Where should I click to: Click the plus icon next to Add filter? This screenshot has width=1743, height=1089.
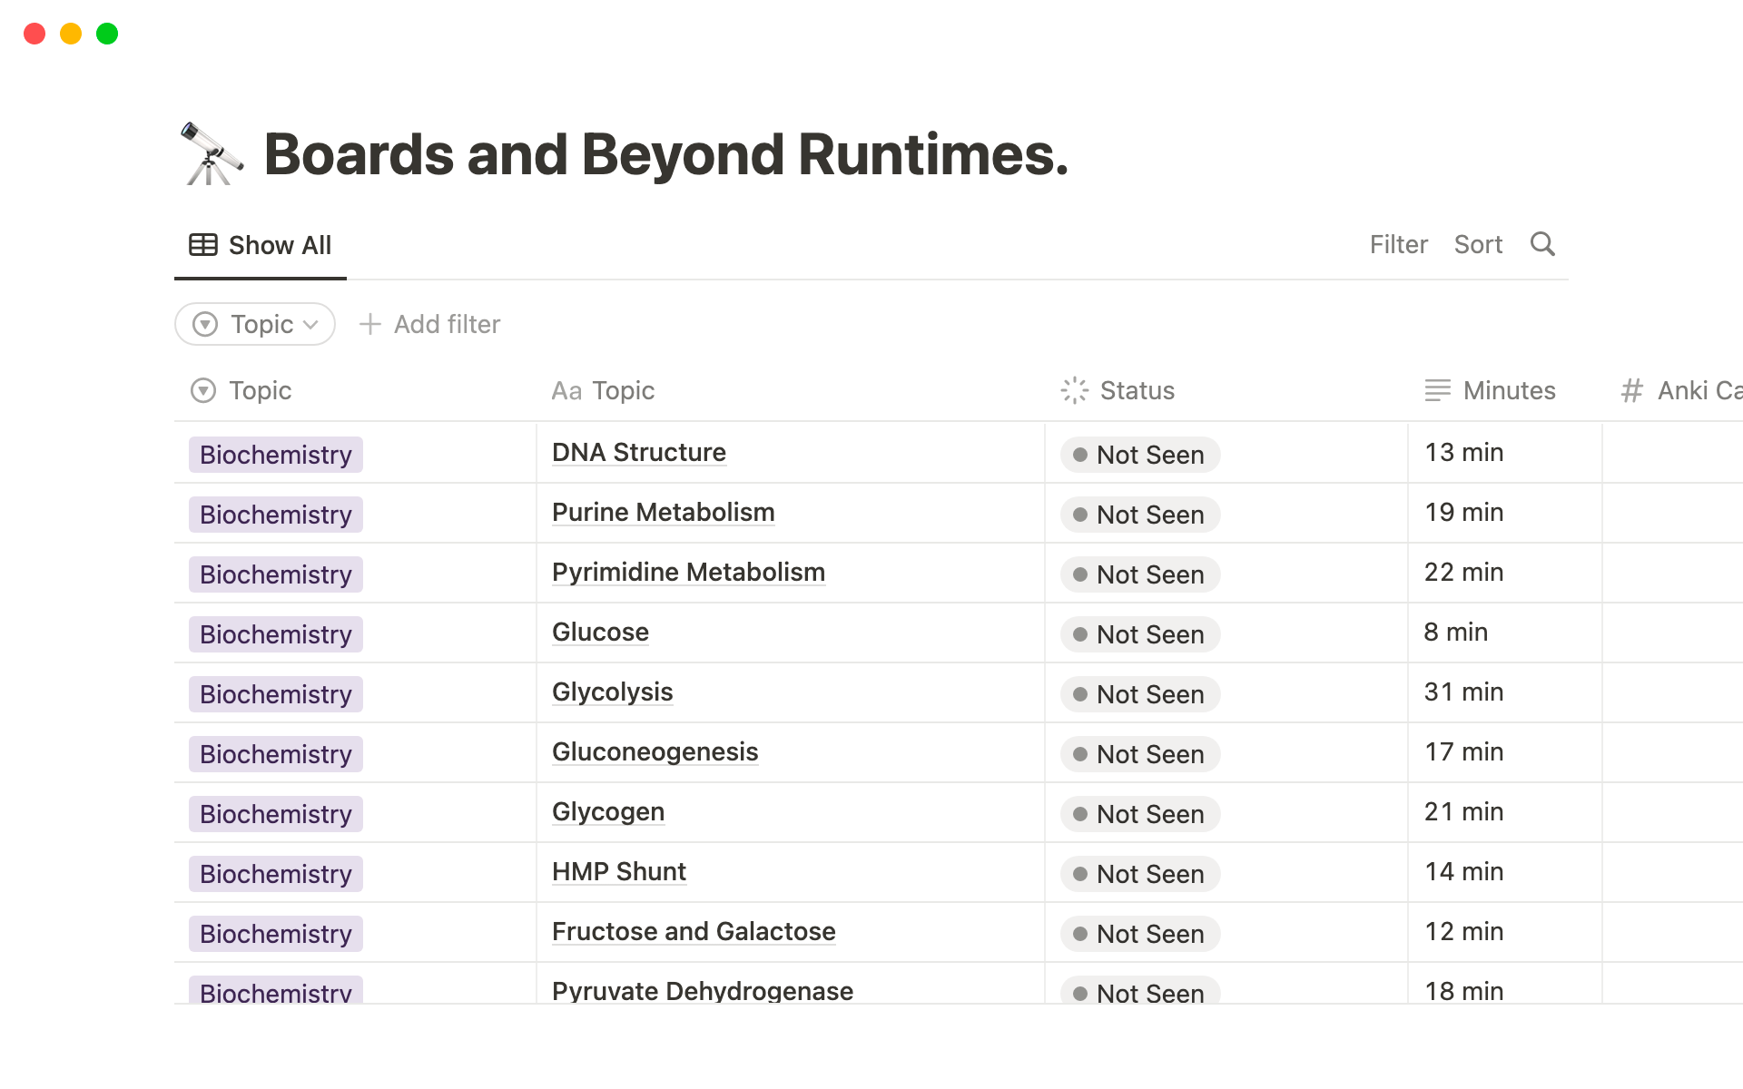(369, 324)
